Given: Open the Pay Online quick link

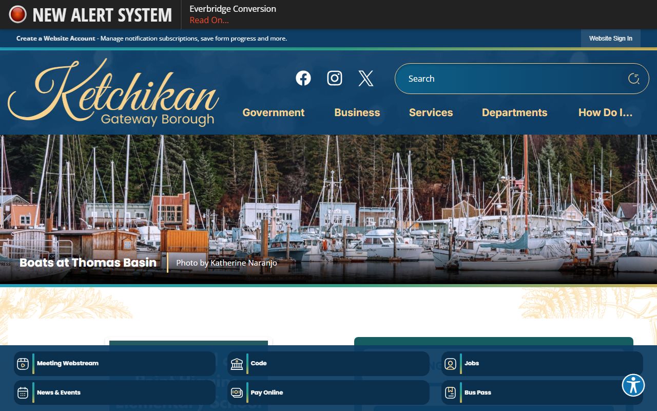Looking at the screenshot, I should [328, 393].
